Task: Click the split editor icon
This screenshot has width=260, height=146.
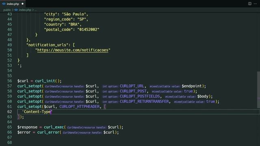Action: click(250, 4)
